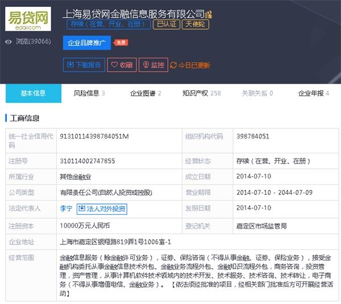Switch to 基本信息 tab
This screenshot has height=304, width=341.
tap(34, 93)
